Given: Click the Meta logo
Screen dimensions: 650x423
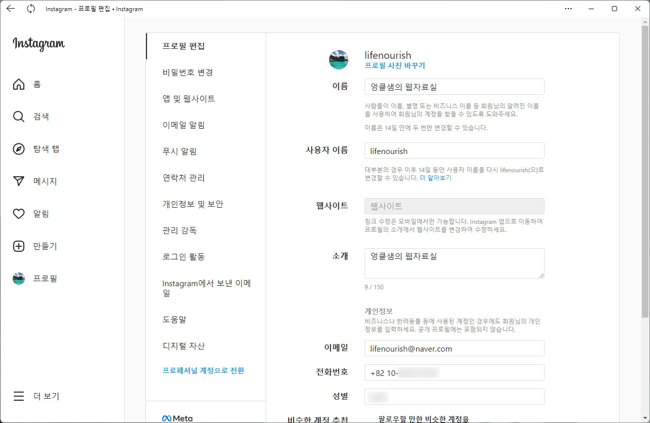Looking at the screenshot, I should tap(177, 418).
